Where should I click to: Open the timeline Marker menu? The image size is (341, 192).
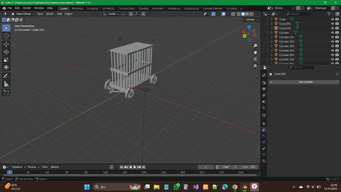pyautogui.click(x=55, y=167)
